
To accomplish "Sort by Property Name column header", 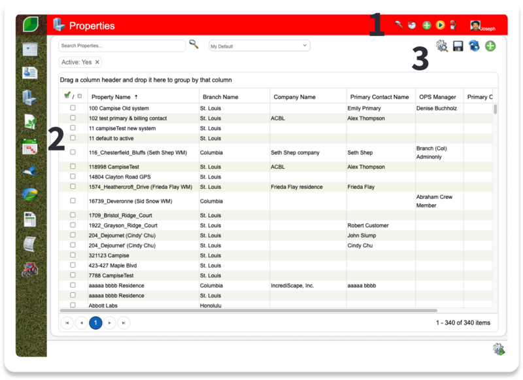I will [x=110, y=97].
